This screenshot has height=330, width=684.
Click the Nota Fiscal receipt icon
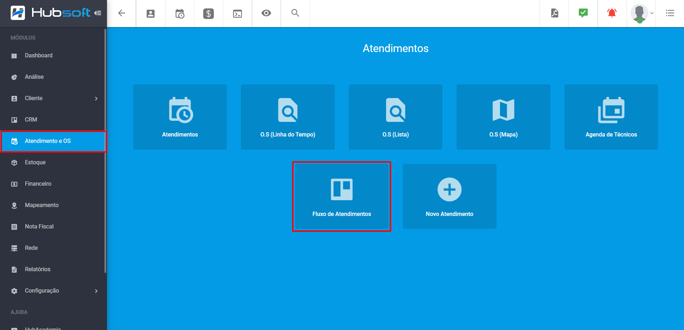tap(14, 227)
